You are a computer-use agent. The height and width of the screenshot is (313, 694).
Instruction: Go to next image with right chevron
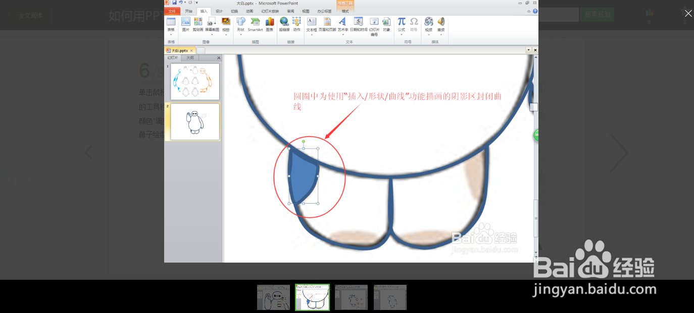618,153
